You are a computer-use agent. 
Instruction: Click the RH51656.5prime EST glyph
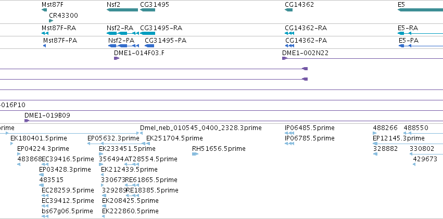tap(195, 154)
